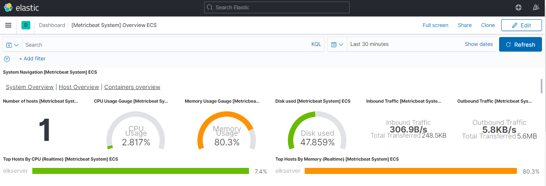546x186 pixels.
Task: Go to the Dashboard breadcrumb
Action: point(52,25)
